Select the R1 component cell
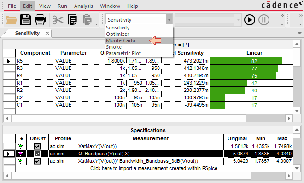The image size is (304, 183). [x=35, y=83]
